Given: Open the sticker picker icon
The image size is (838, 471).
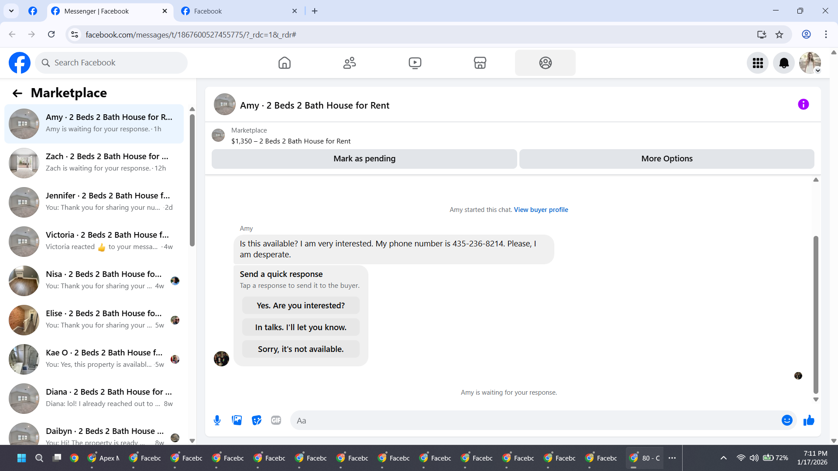Looking at the screenshot, I should (257, 420).
